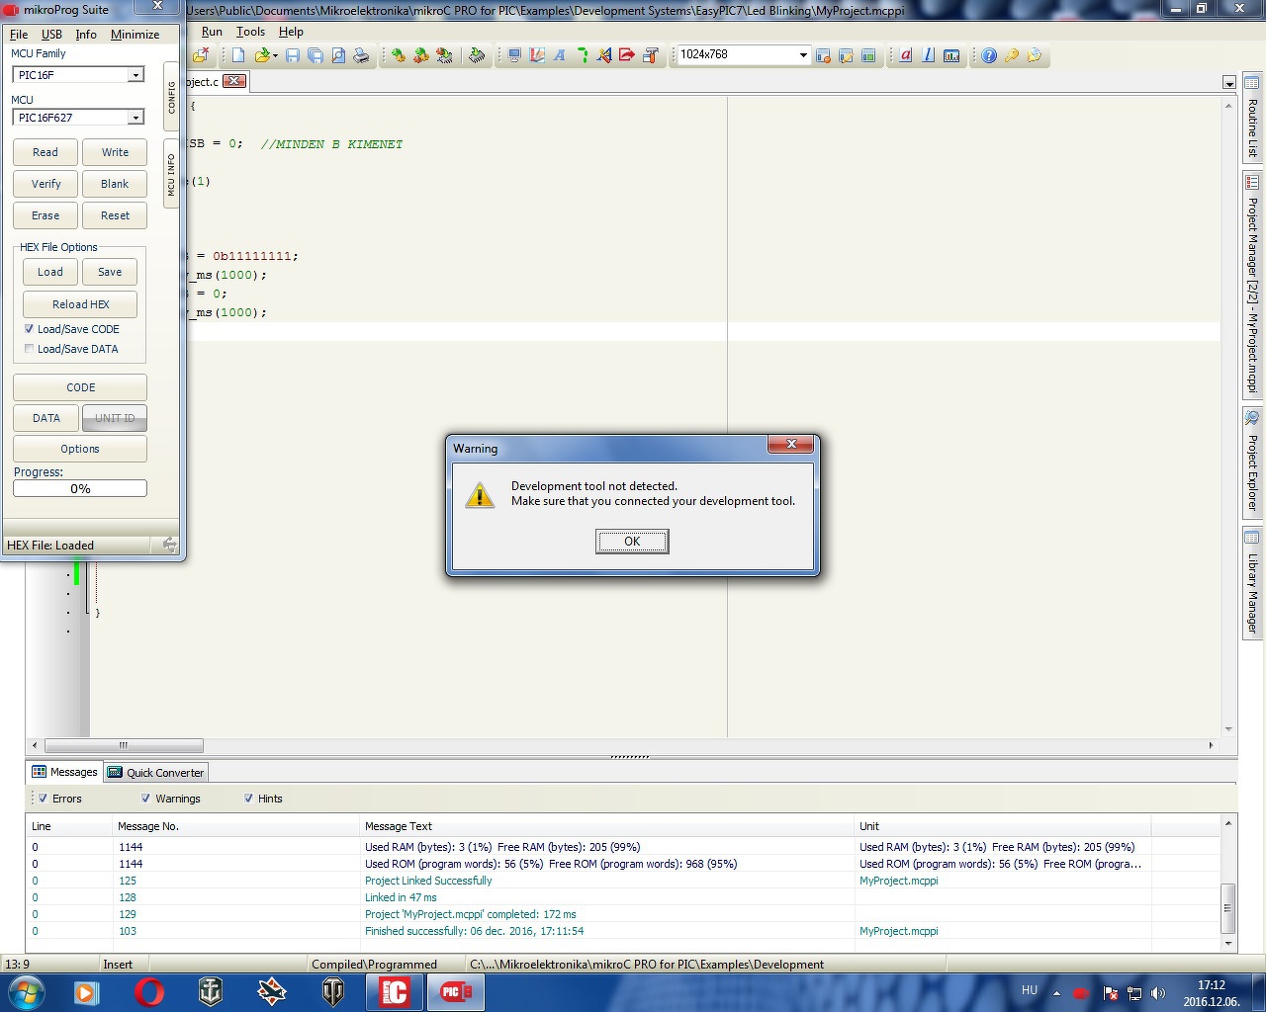Screen dimensions: 1266x1012
Task: Open the CODE view button
Action: click(x=80, y=387)
